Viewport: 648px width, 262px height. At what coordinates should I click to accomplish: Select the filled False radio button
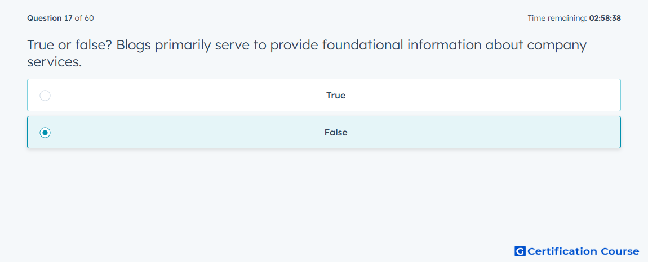click(x=45, y=133)
